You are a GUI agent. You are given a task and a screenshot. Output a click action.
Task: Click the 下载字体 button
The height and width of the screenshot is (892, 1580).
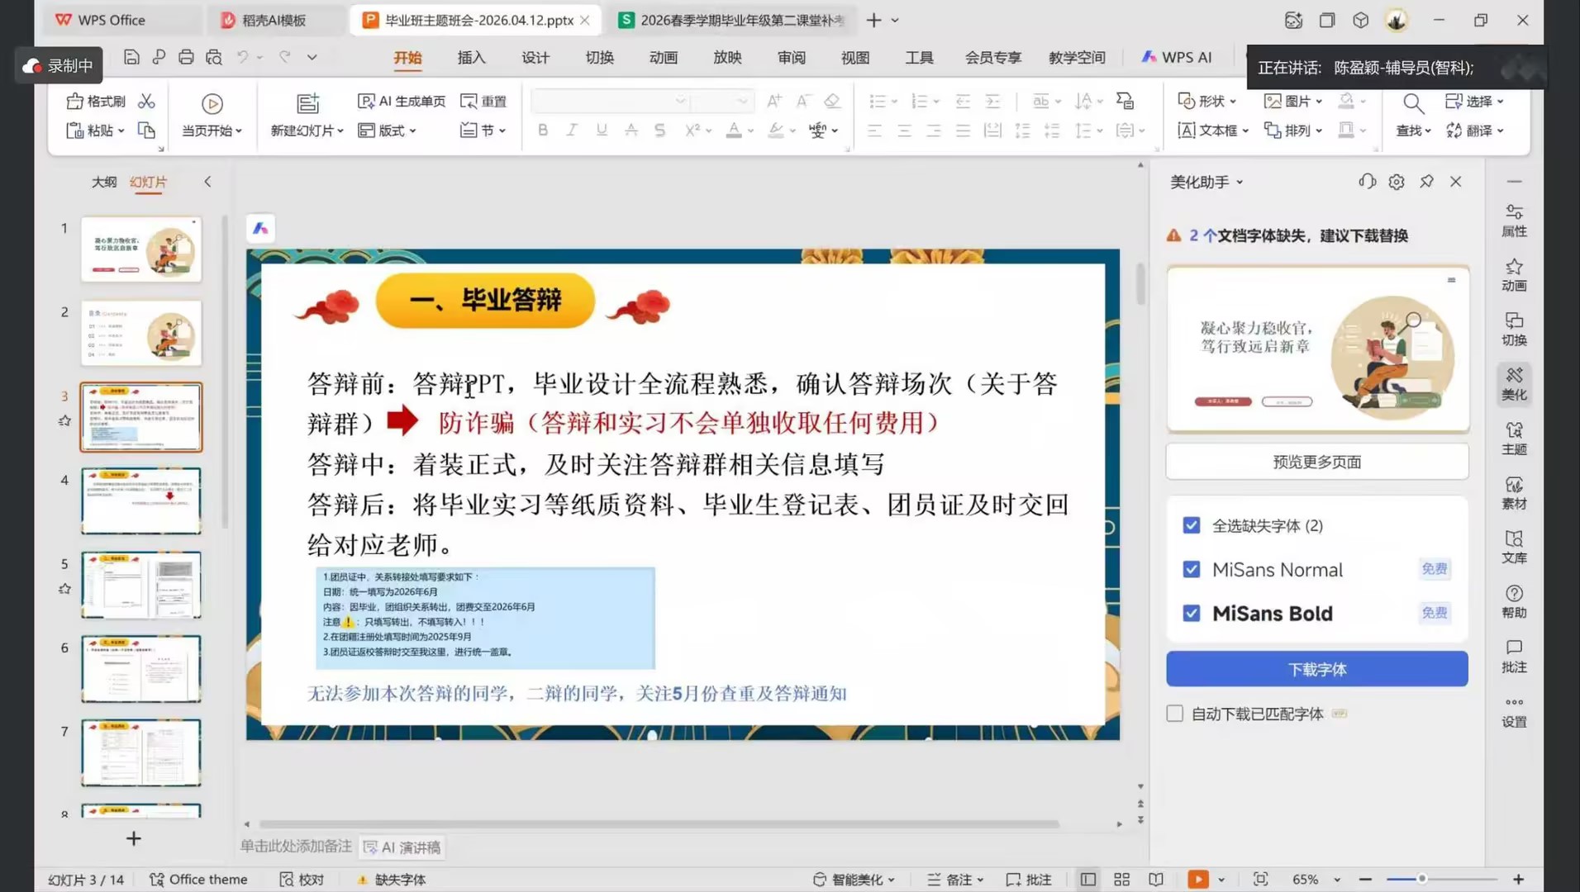1316,669
